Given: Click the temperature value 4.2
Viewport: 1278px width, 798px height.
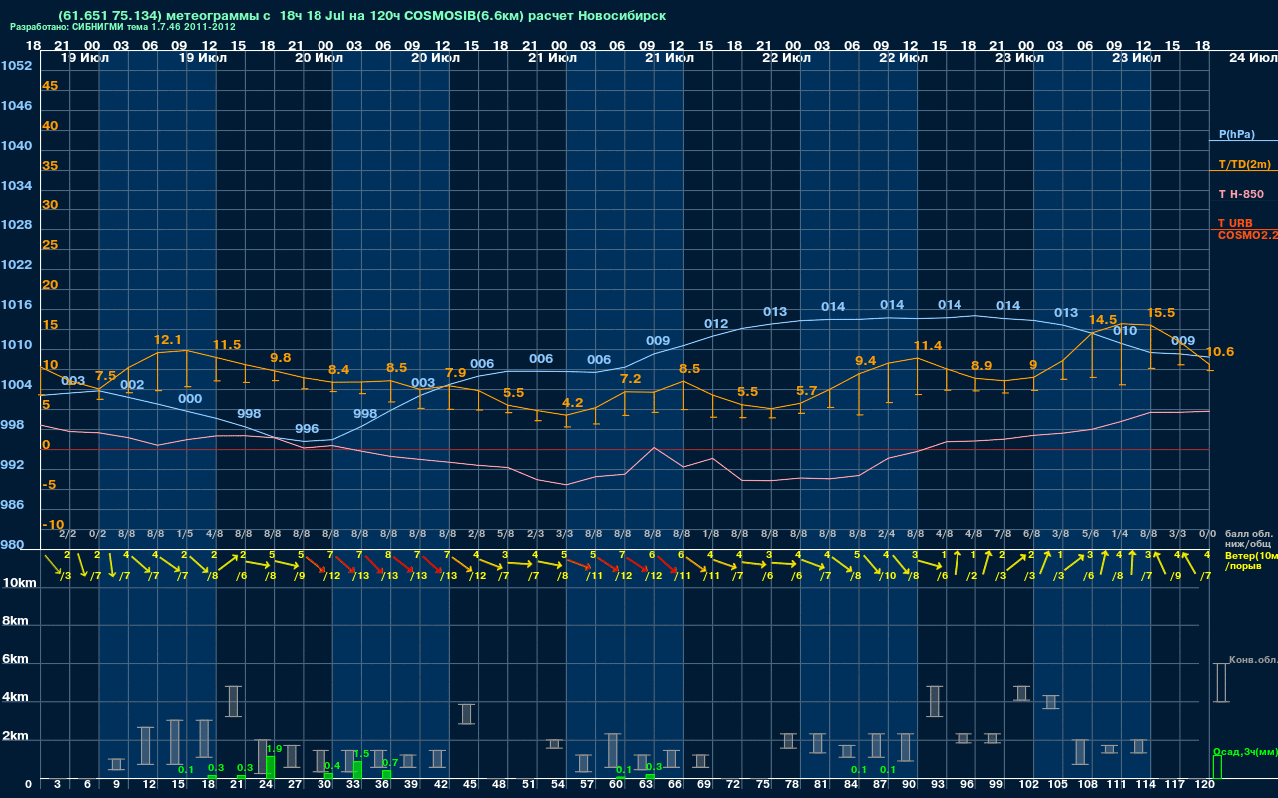Looking at the screenshot, I should (x=573, y=403).
